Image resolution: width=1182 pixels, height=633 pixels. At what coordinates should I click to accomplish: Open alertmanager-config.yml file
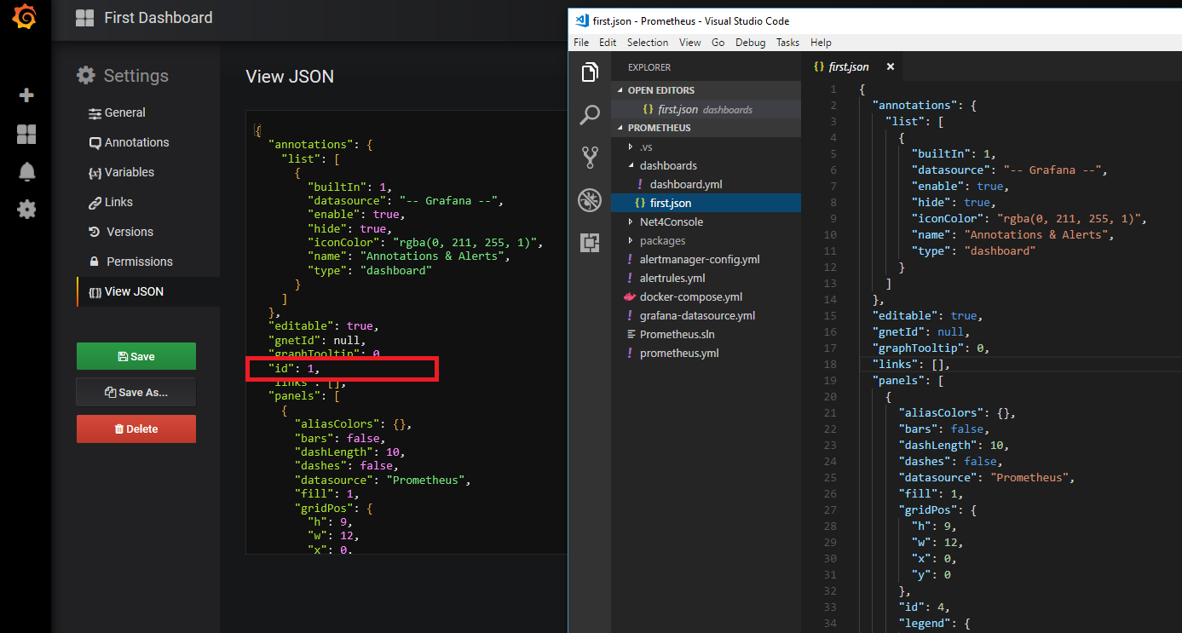706,259
